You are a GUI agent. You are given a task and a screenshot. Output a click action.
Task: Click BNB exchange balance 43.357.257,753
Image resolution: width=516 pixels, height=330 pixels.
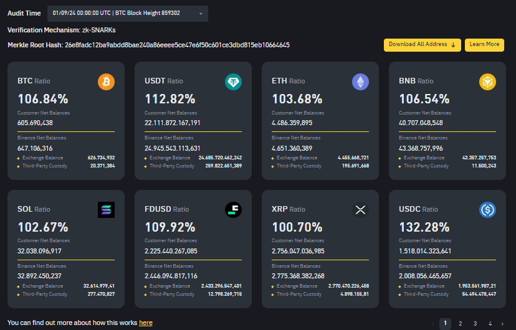click(479, 158)
